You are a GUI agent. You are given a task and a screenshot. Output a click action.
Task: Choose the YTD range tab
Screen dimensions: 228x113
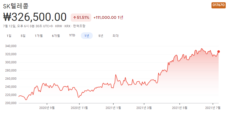(72, 36)
